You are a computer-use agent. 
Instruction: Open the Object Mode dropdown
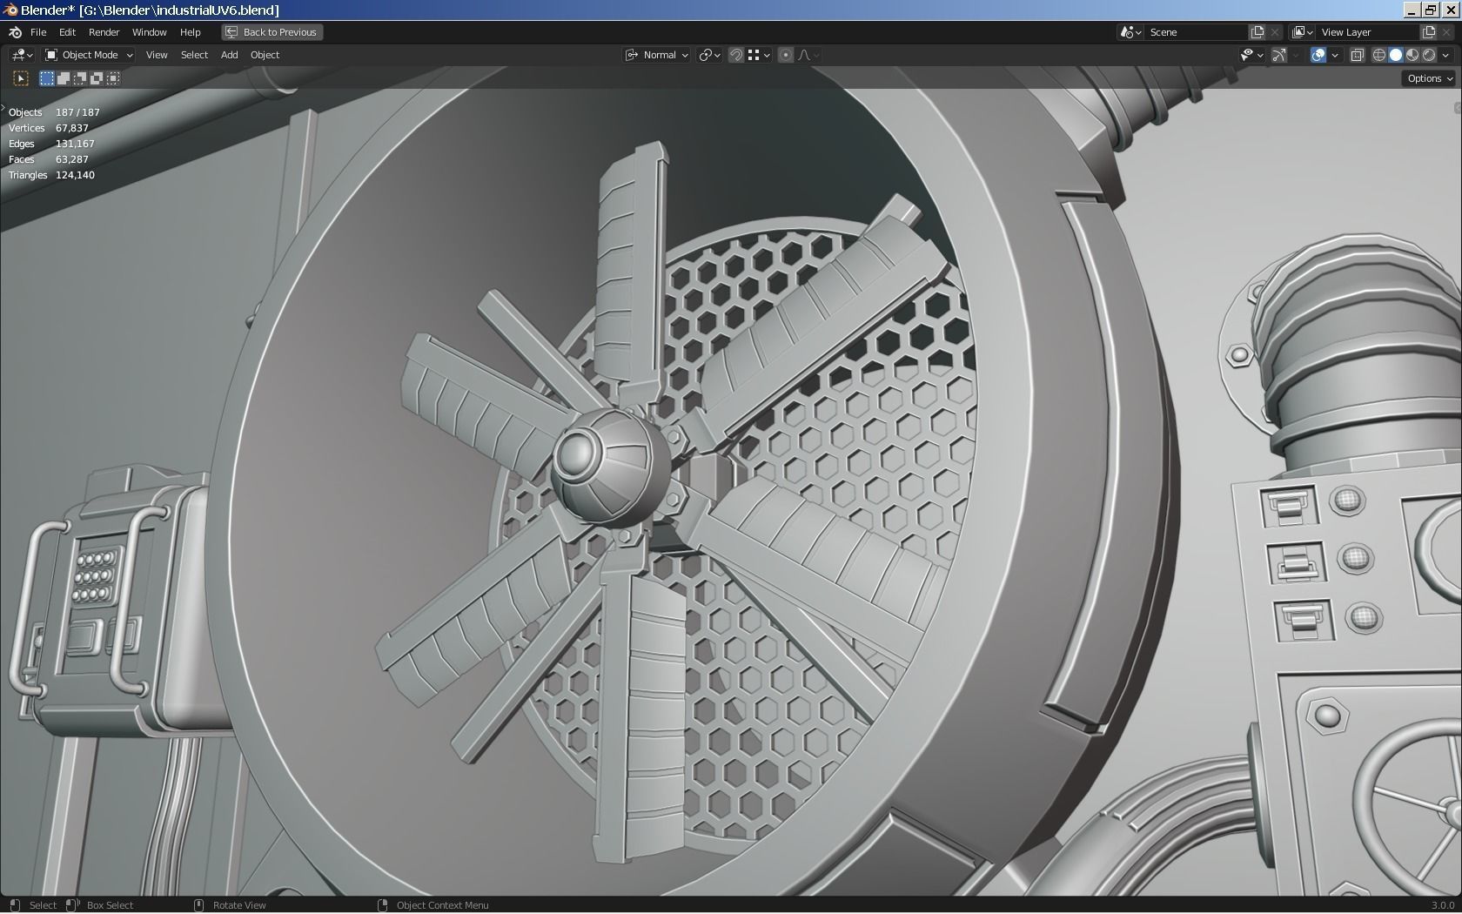(89, 55)
